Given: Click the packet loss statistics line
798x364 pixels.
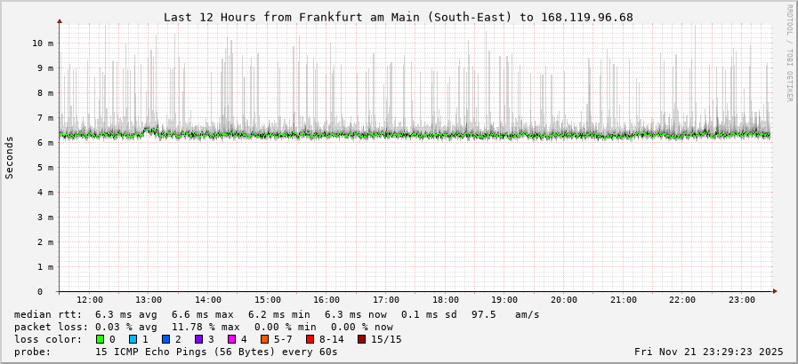Looking at the screenshot, I should [x=203, y=327].
